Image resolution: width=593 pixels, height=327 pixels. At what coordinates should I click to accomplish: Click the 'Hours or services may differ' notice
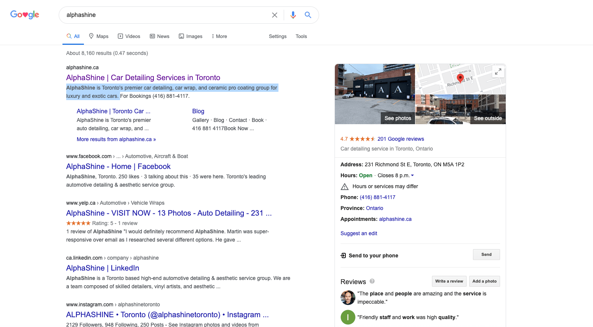(385, 186)
